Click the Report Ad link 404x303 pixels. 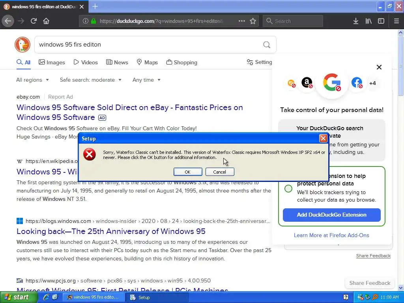click(x=60, y=97)
